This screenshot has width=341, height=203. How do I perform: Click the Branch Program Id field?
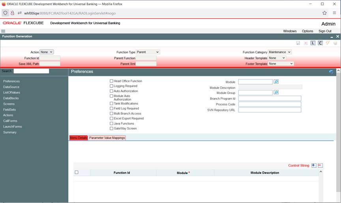click(270, 98)
